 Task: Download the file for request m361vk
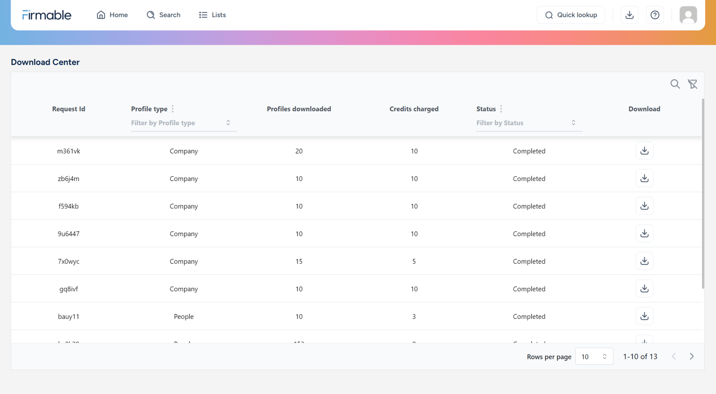click(x=645, y=151)
